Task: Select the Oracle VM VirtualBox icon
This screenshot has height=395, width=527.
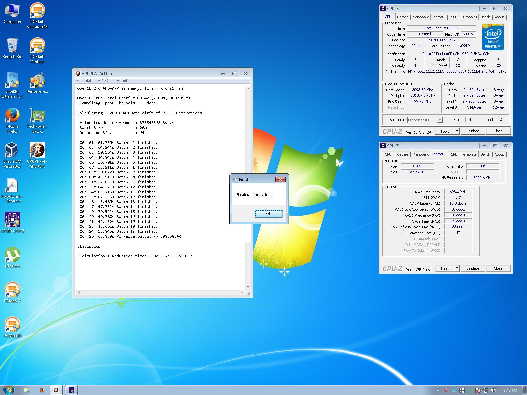Action: (13, 155)
